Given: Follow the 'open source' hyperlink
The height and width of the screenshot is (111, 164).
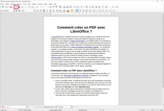Looking at the screenshot, I should [x=63, y=64].
